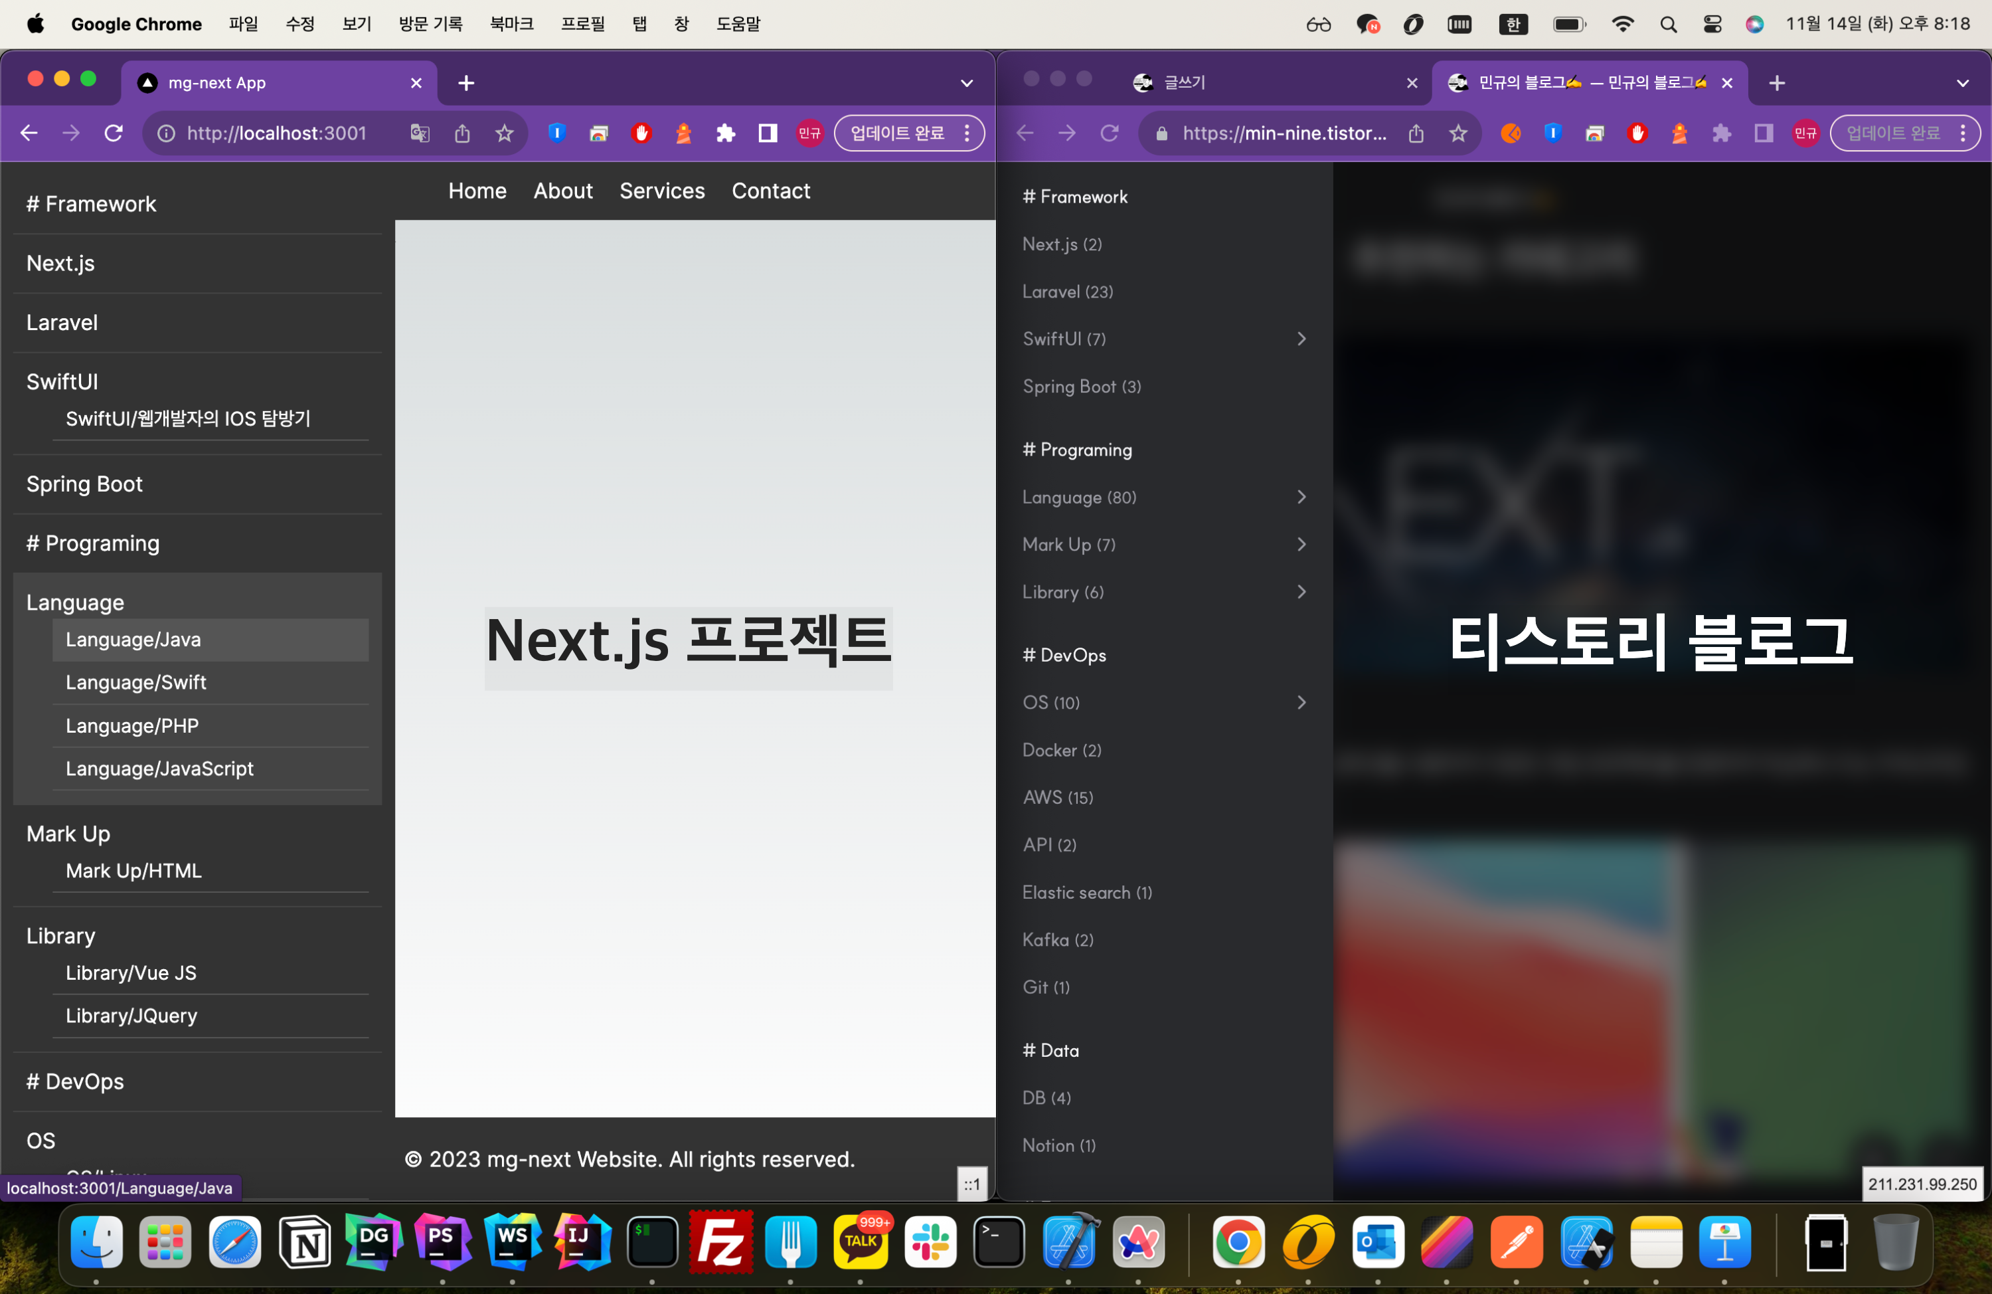Viewport: 1992px width, 1294px height.
Task: Open Language/Java sidebar link
Action: click(x=134, y=639)
